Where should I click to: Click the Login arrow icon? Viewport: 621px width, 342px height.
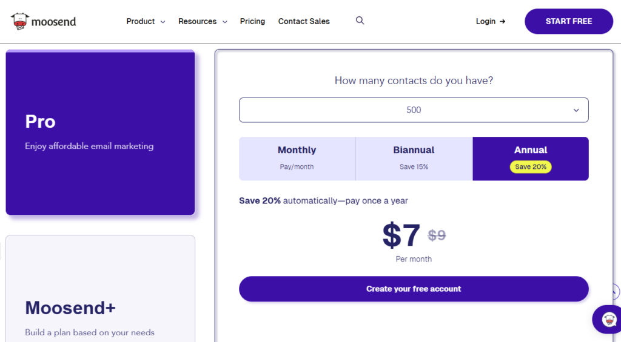[x=502, y=21]
